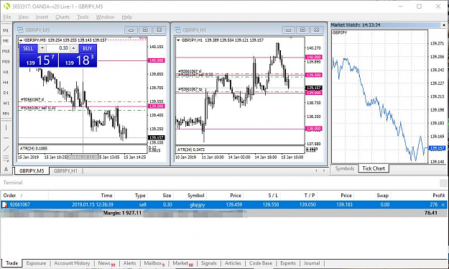Select the equidistant channel tool

[6, 158]
